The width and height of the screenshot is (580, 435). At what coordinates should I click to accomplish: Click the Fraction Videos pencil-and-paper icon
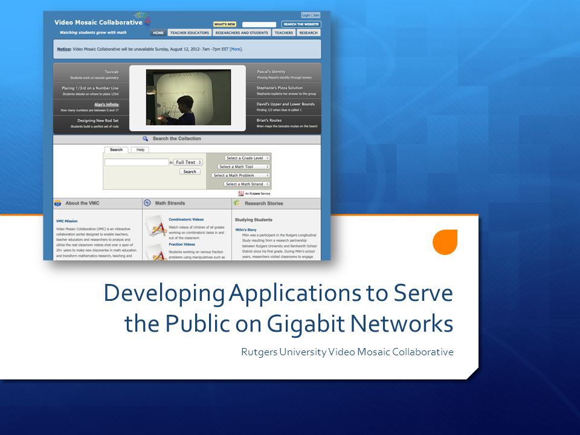point(156,253)
